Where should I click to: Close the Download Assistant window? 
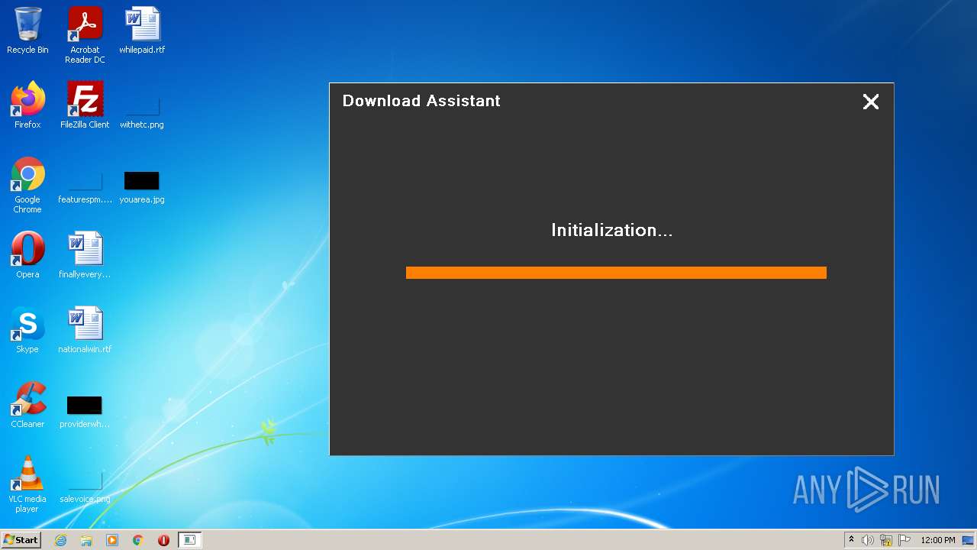871,102
